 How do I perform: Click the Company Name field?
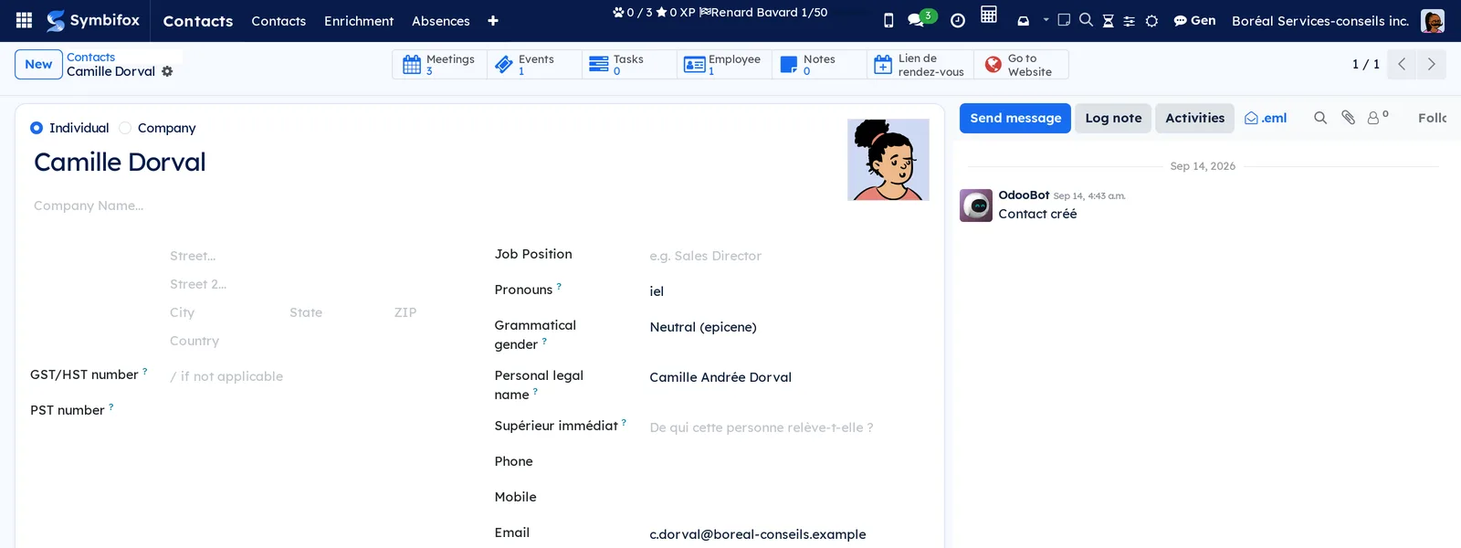tap(429, 205)
